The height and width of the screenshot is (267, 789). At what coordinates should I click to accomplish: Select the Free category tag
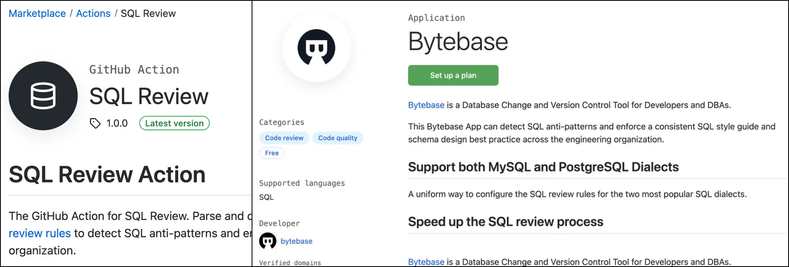point(272,153)
